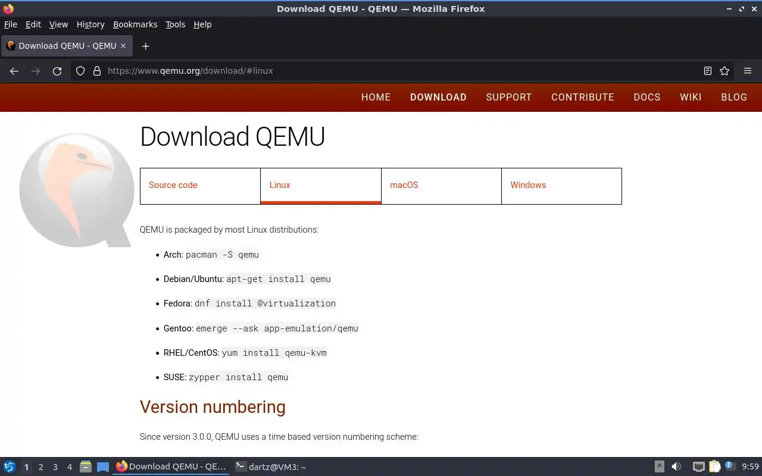Toggle reader view in address bar
Screen dimensions: 762x476
[708, 71]
